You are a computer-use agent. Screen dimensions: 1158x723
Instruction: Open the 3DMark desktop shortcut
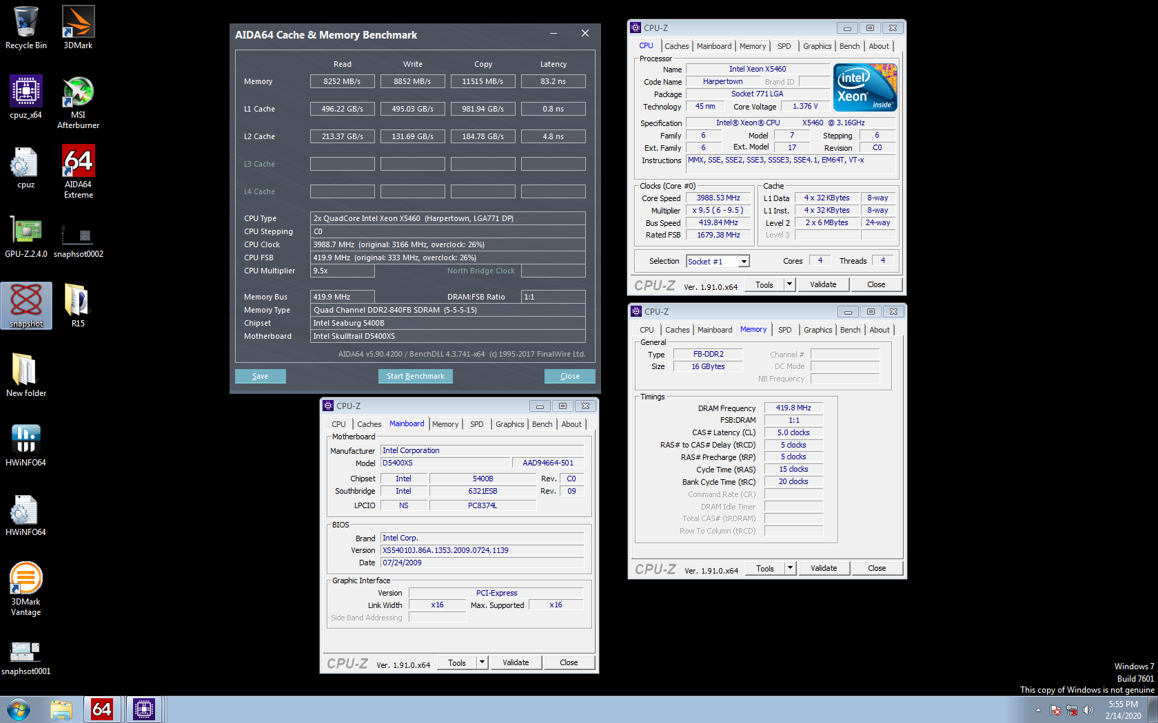coord(78,28)
